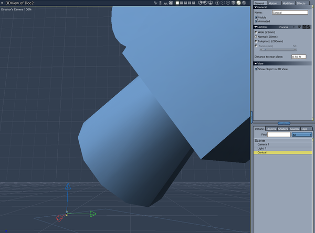Select the dark textured sphere display mode
This screenshot has width=315, height=233.
click(244, 3)
